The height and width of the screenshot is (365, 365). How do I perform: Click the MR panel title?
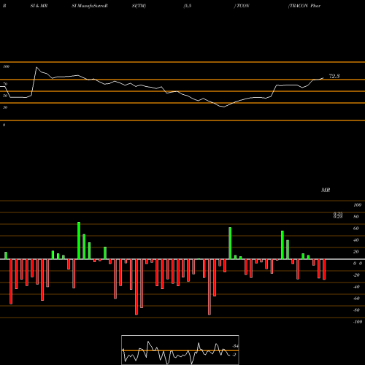pyautogui.click(x=326, y=190)
